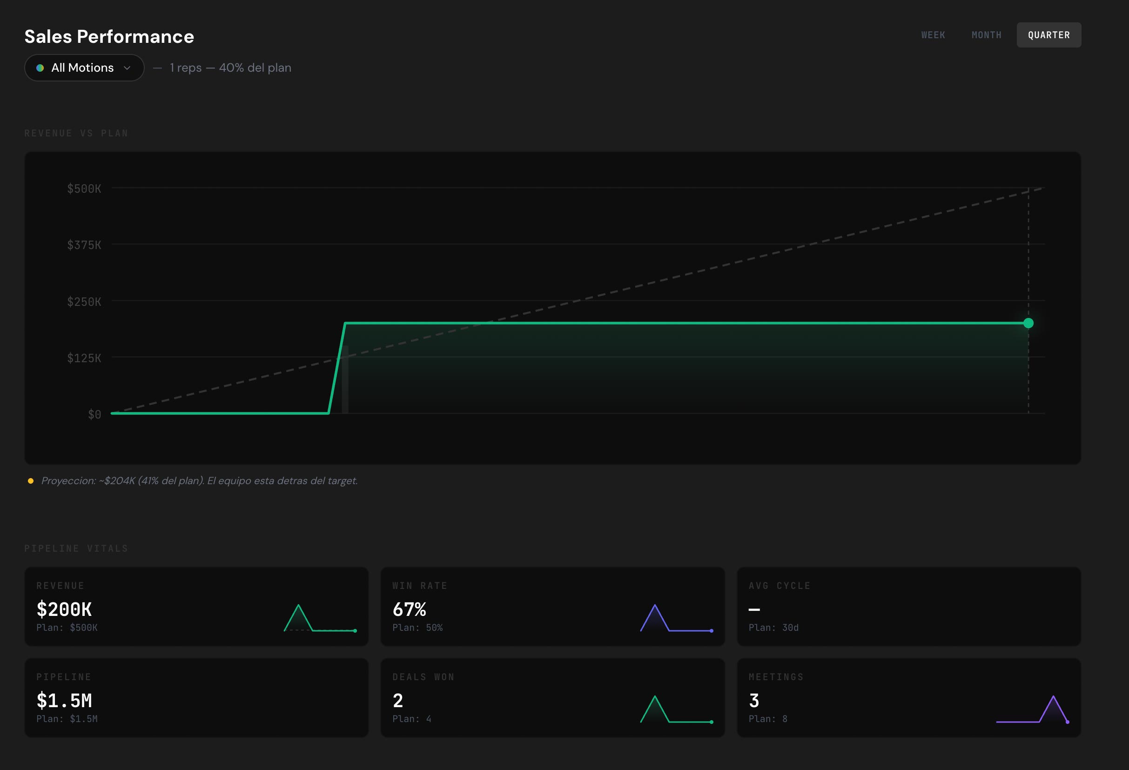The image size is (1129, 770).
Task: Click the $500K y-axis label
Action: click(84, 189)
